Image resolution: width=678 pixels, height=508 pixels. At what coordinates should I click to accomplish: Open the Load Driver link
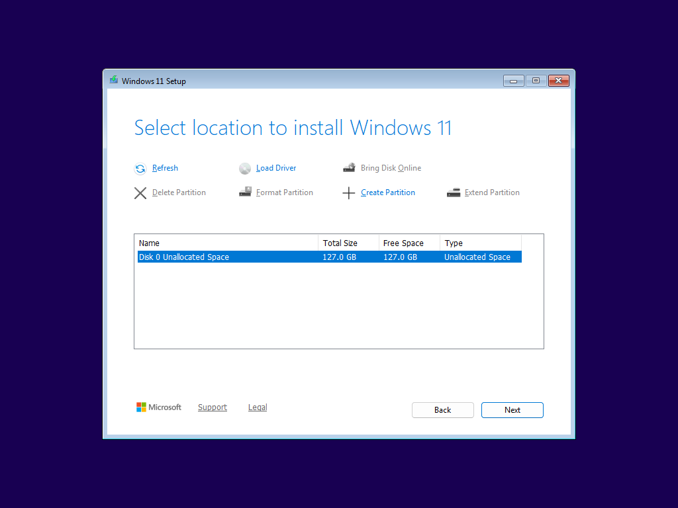point(276,168)
